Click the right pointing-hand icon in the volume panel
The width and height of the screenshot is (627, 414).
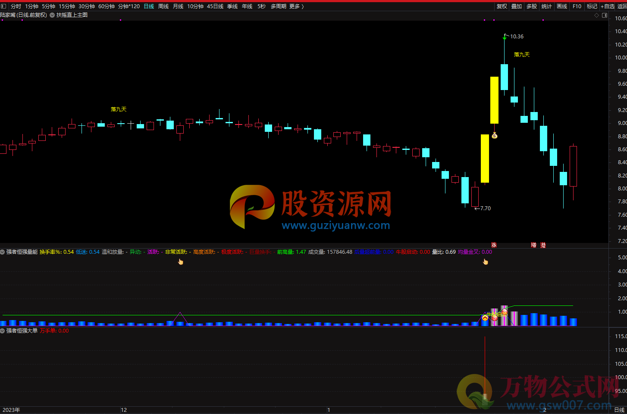point(486,261)
